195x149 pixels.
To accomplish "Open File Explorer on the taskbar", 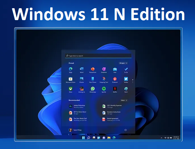I will [109, 138].
